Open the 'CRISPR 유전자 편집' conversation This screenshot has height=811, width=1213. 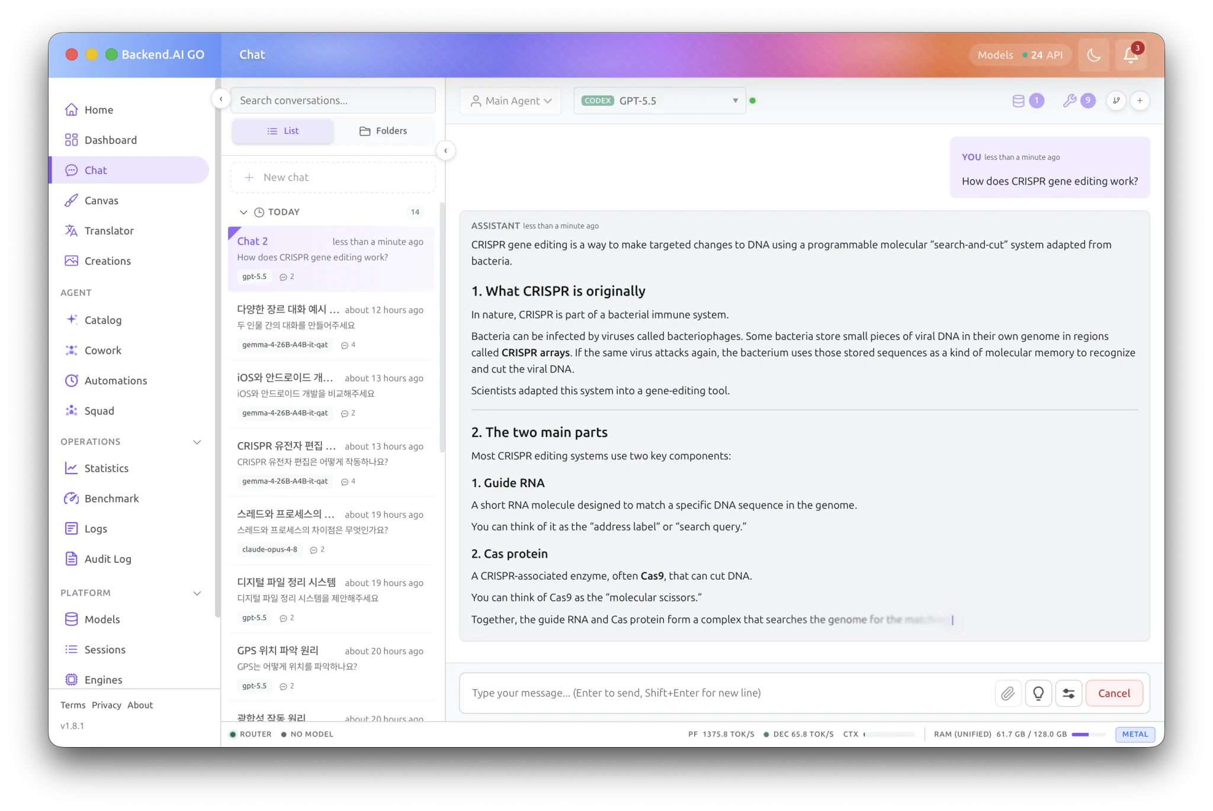coord(330,462)
